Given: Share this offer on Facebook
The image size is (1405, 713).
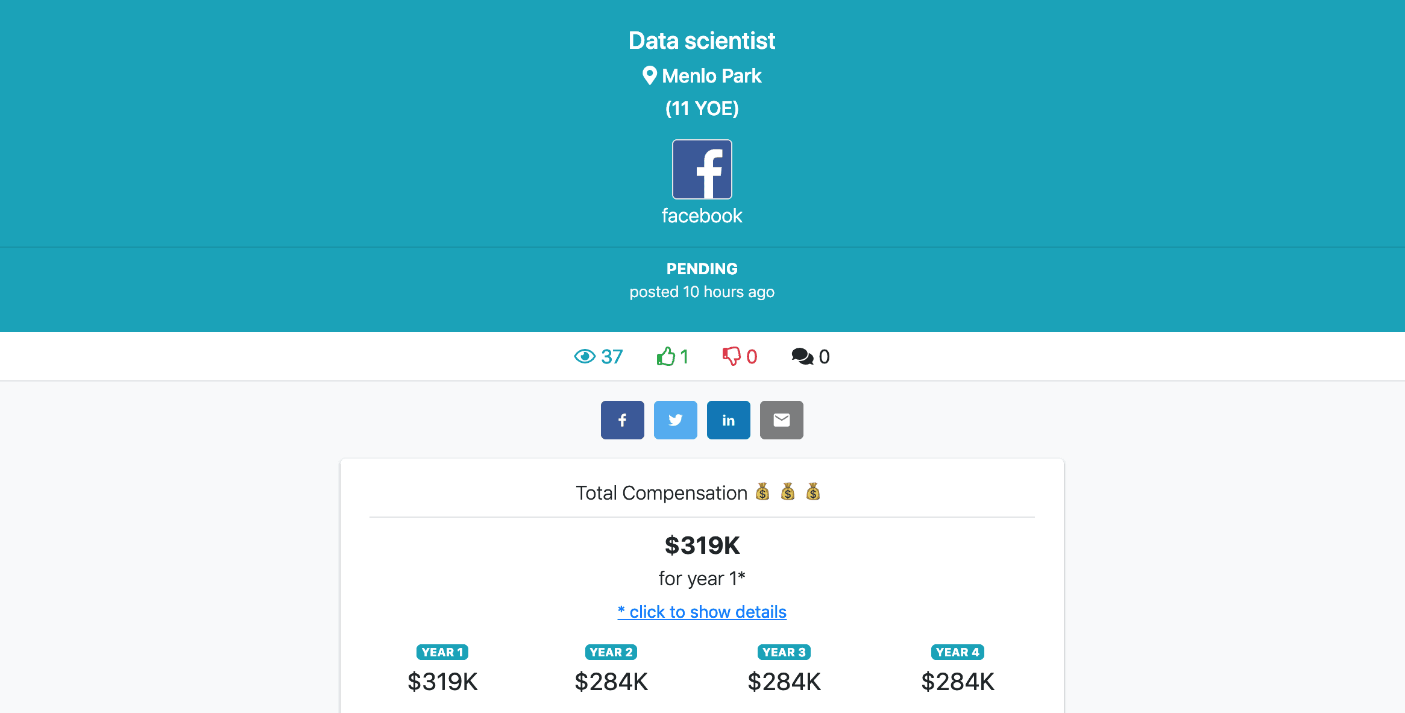Looking at the screenshot, I should 622,420.
